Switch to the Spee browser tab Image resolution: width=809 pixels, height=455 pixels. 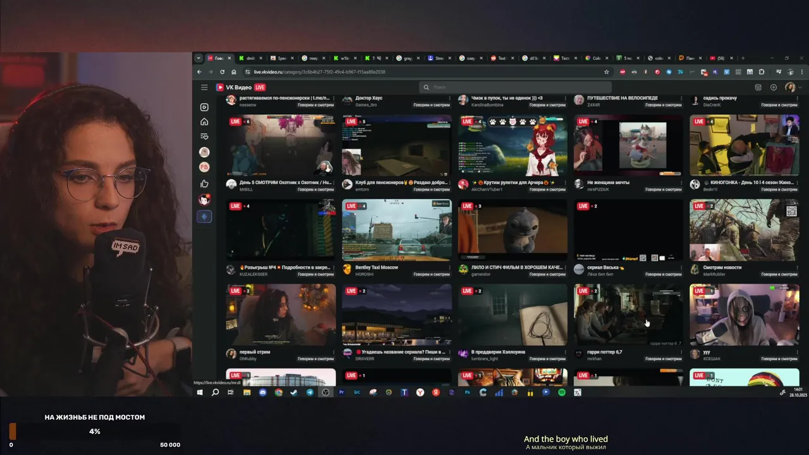282,58
